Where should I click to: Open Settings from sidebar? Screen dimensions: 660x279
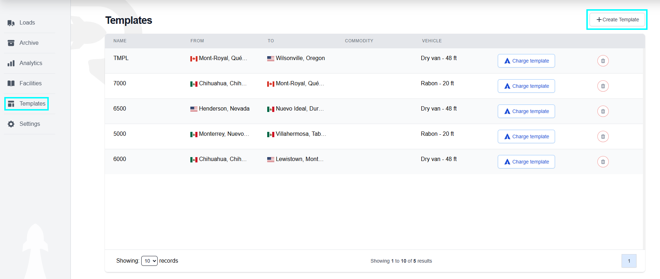[30, 124]
